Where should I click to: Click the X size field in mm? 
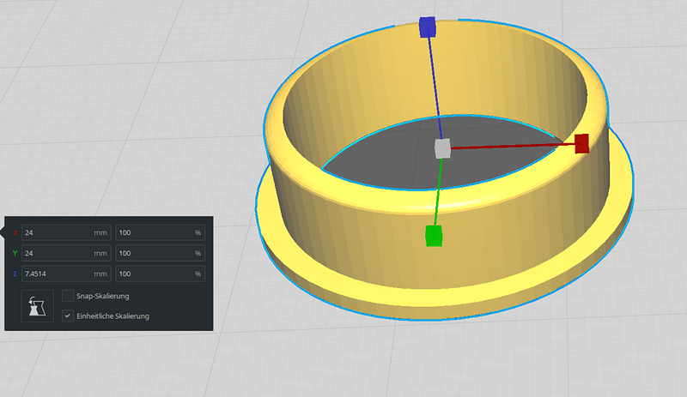click(x=66, y=232)
